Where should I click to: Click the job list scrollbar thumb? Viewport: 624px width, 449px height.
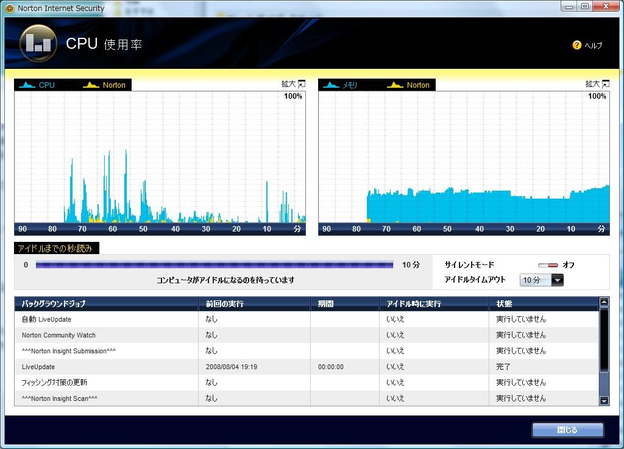[x=604, y=340]
